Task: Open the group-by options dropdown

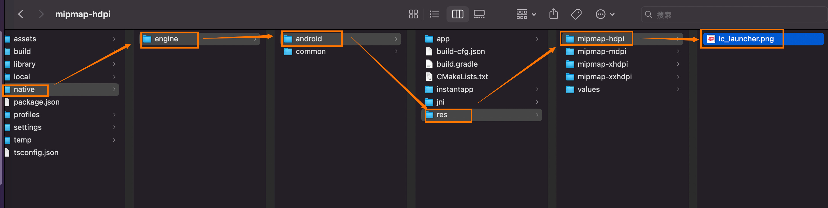Action: coord(526,14)
